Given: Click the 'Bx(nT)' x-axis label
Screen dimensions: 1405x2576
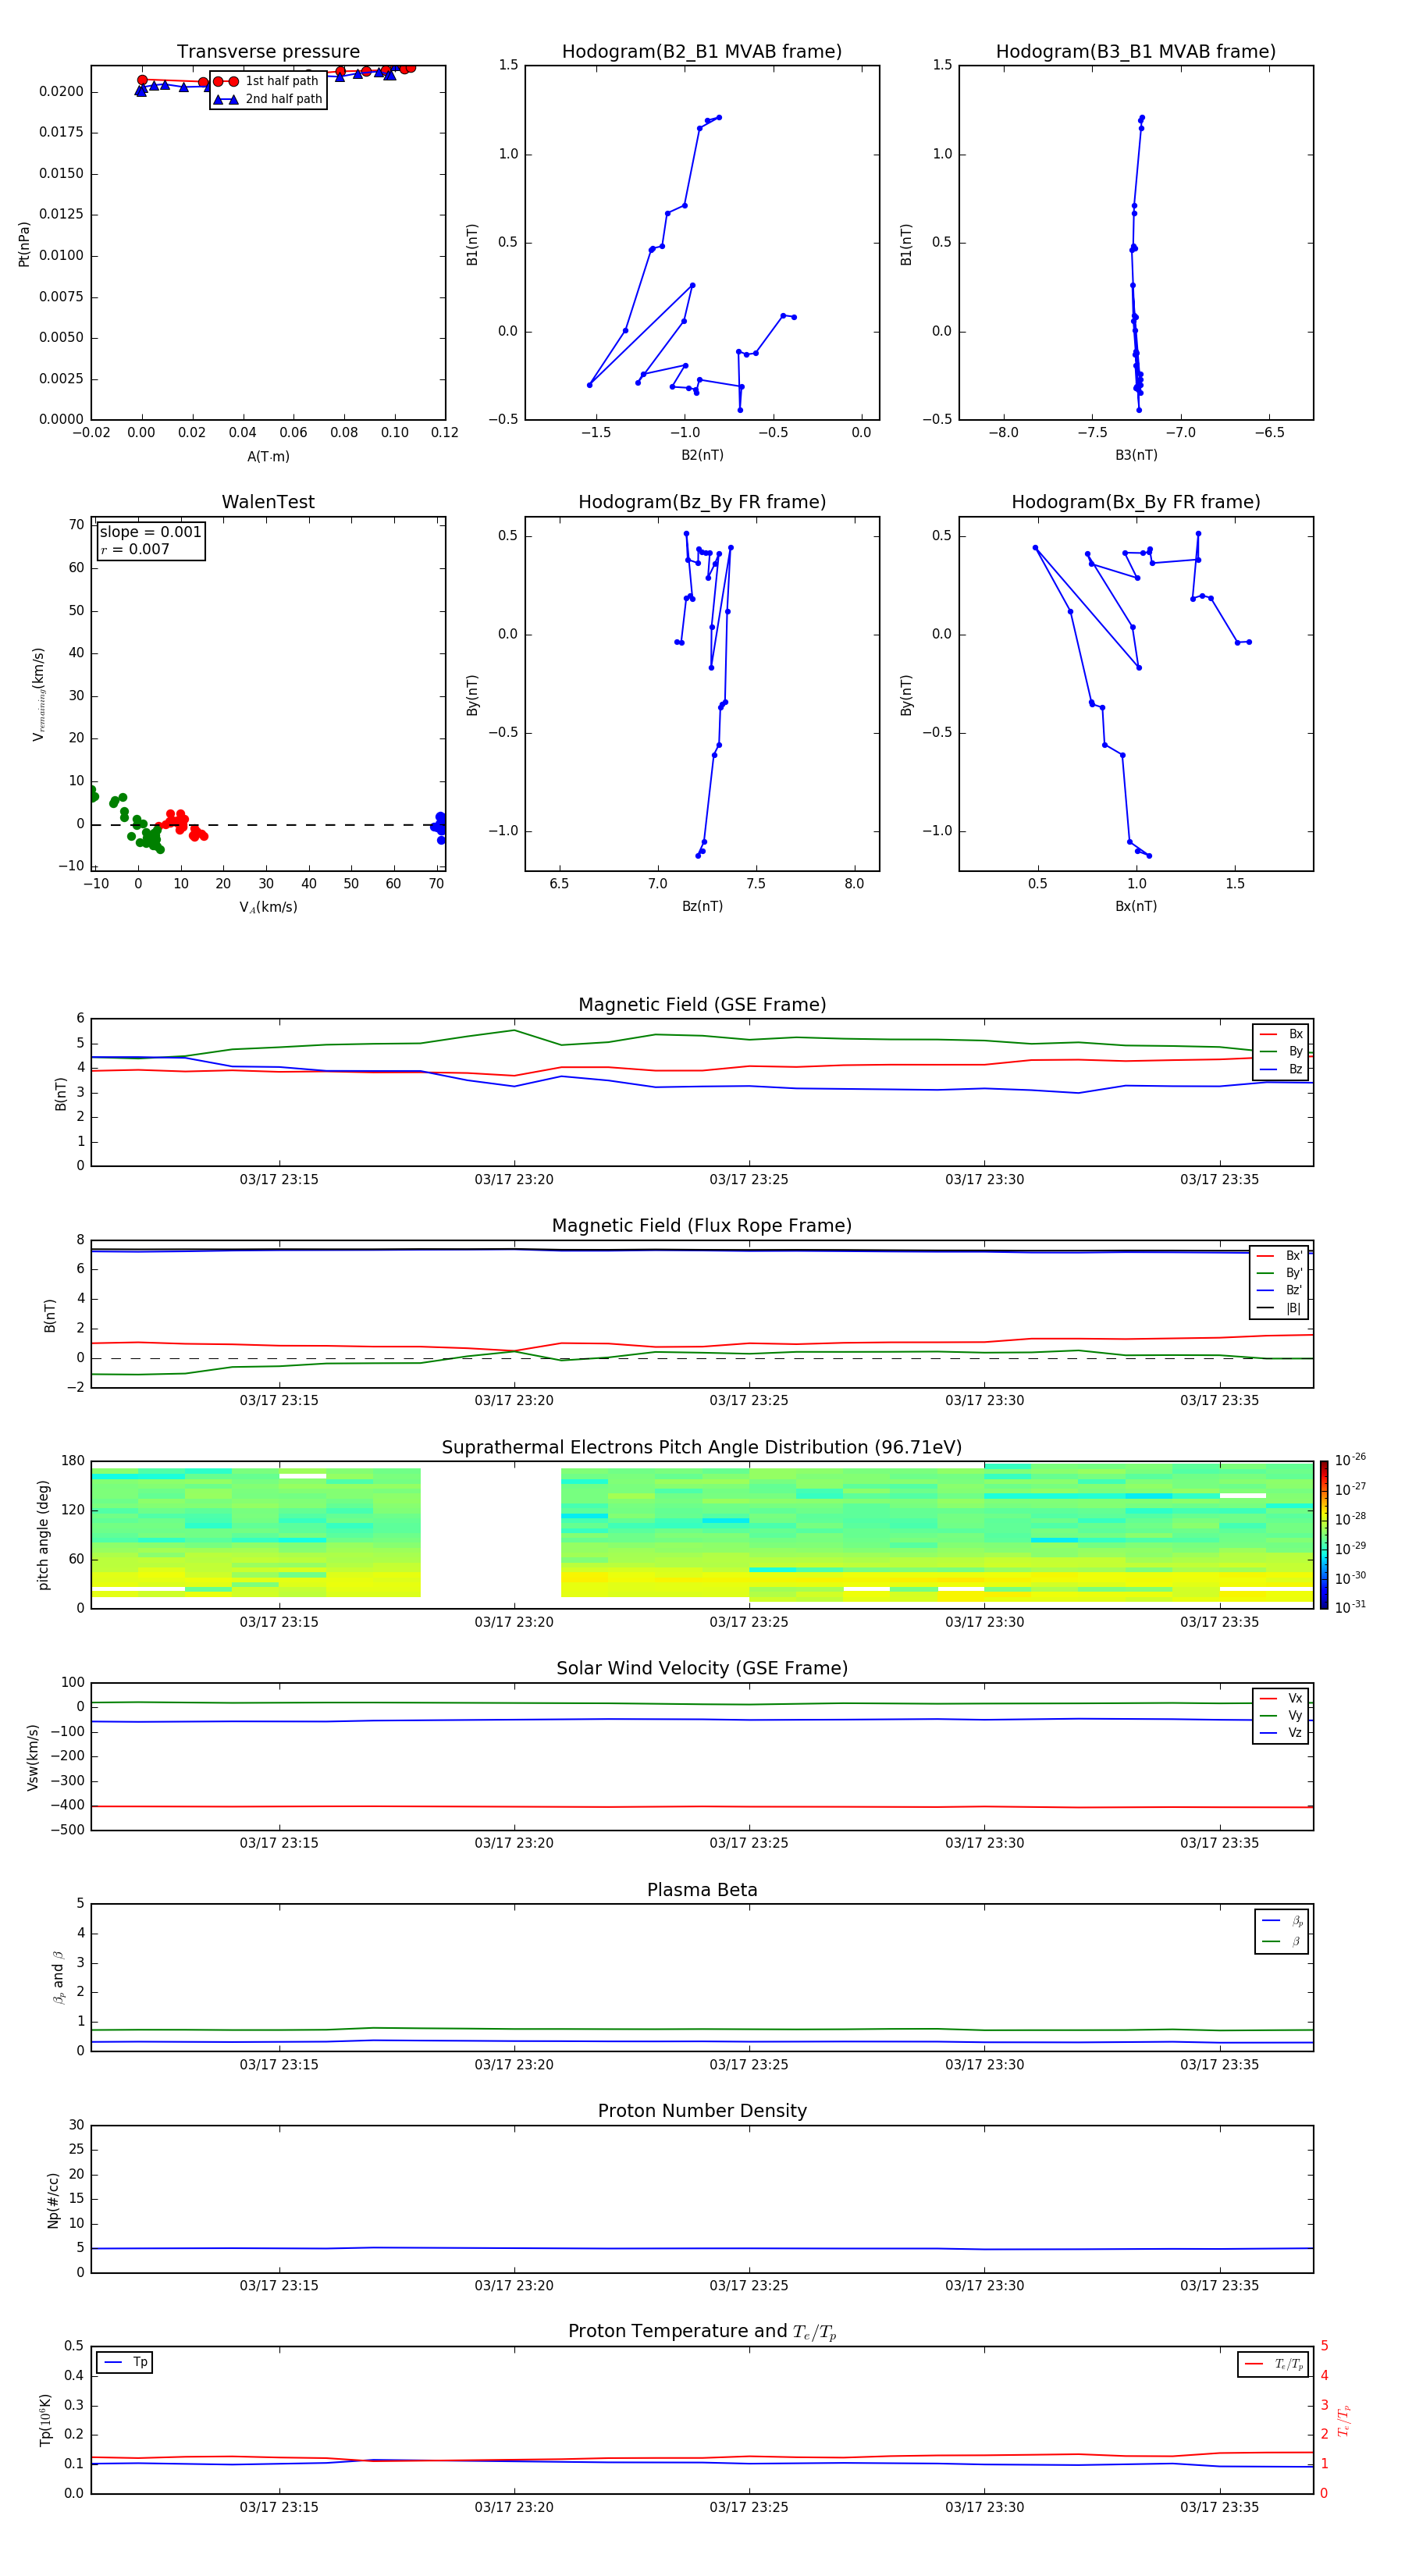Looking at the screenshot, I should (x=1136, y=906).
